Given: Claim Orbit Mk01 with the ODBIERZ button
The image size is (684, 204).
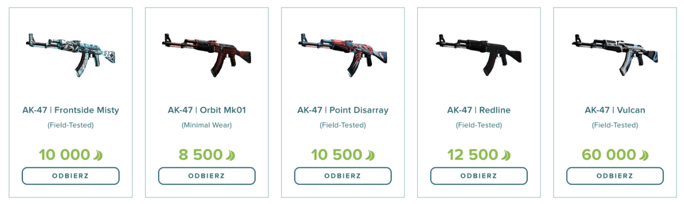Looking at the screenshot, I should pos(207,176).
